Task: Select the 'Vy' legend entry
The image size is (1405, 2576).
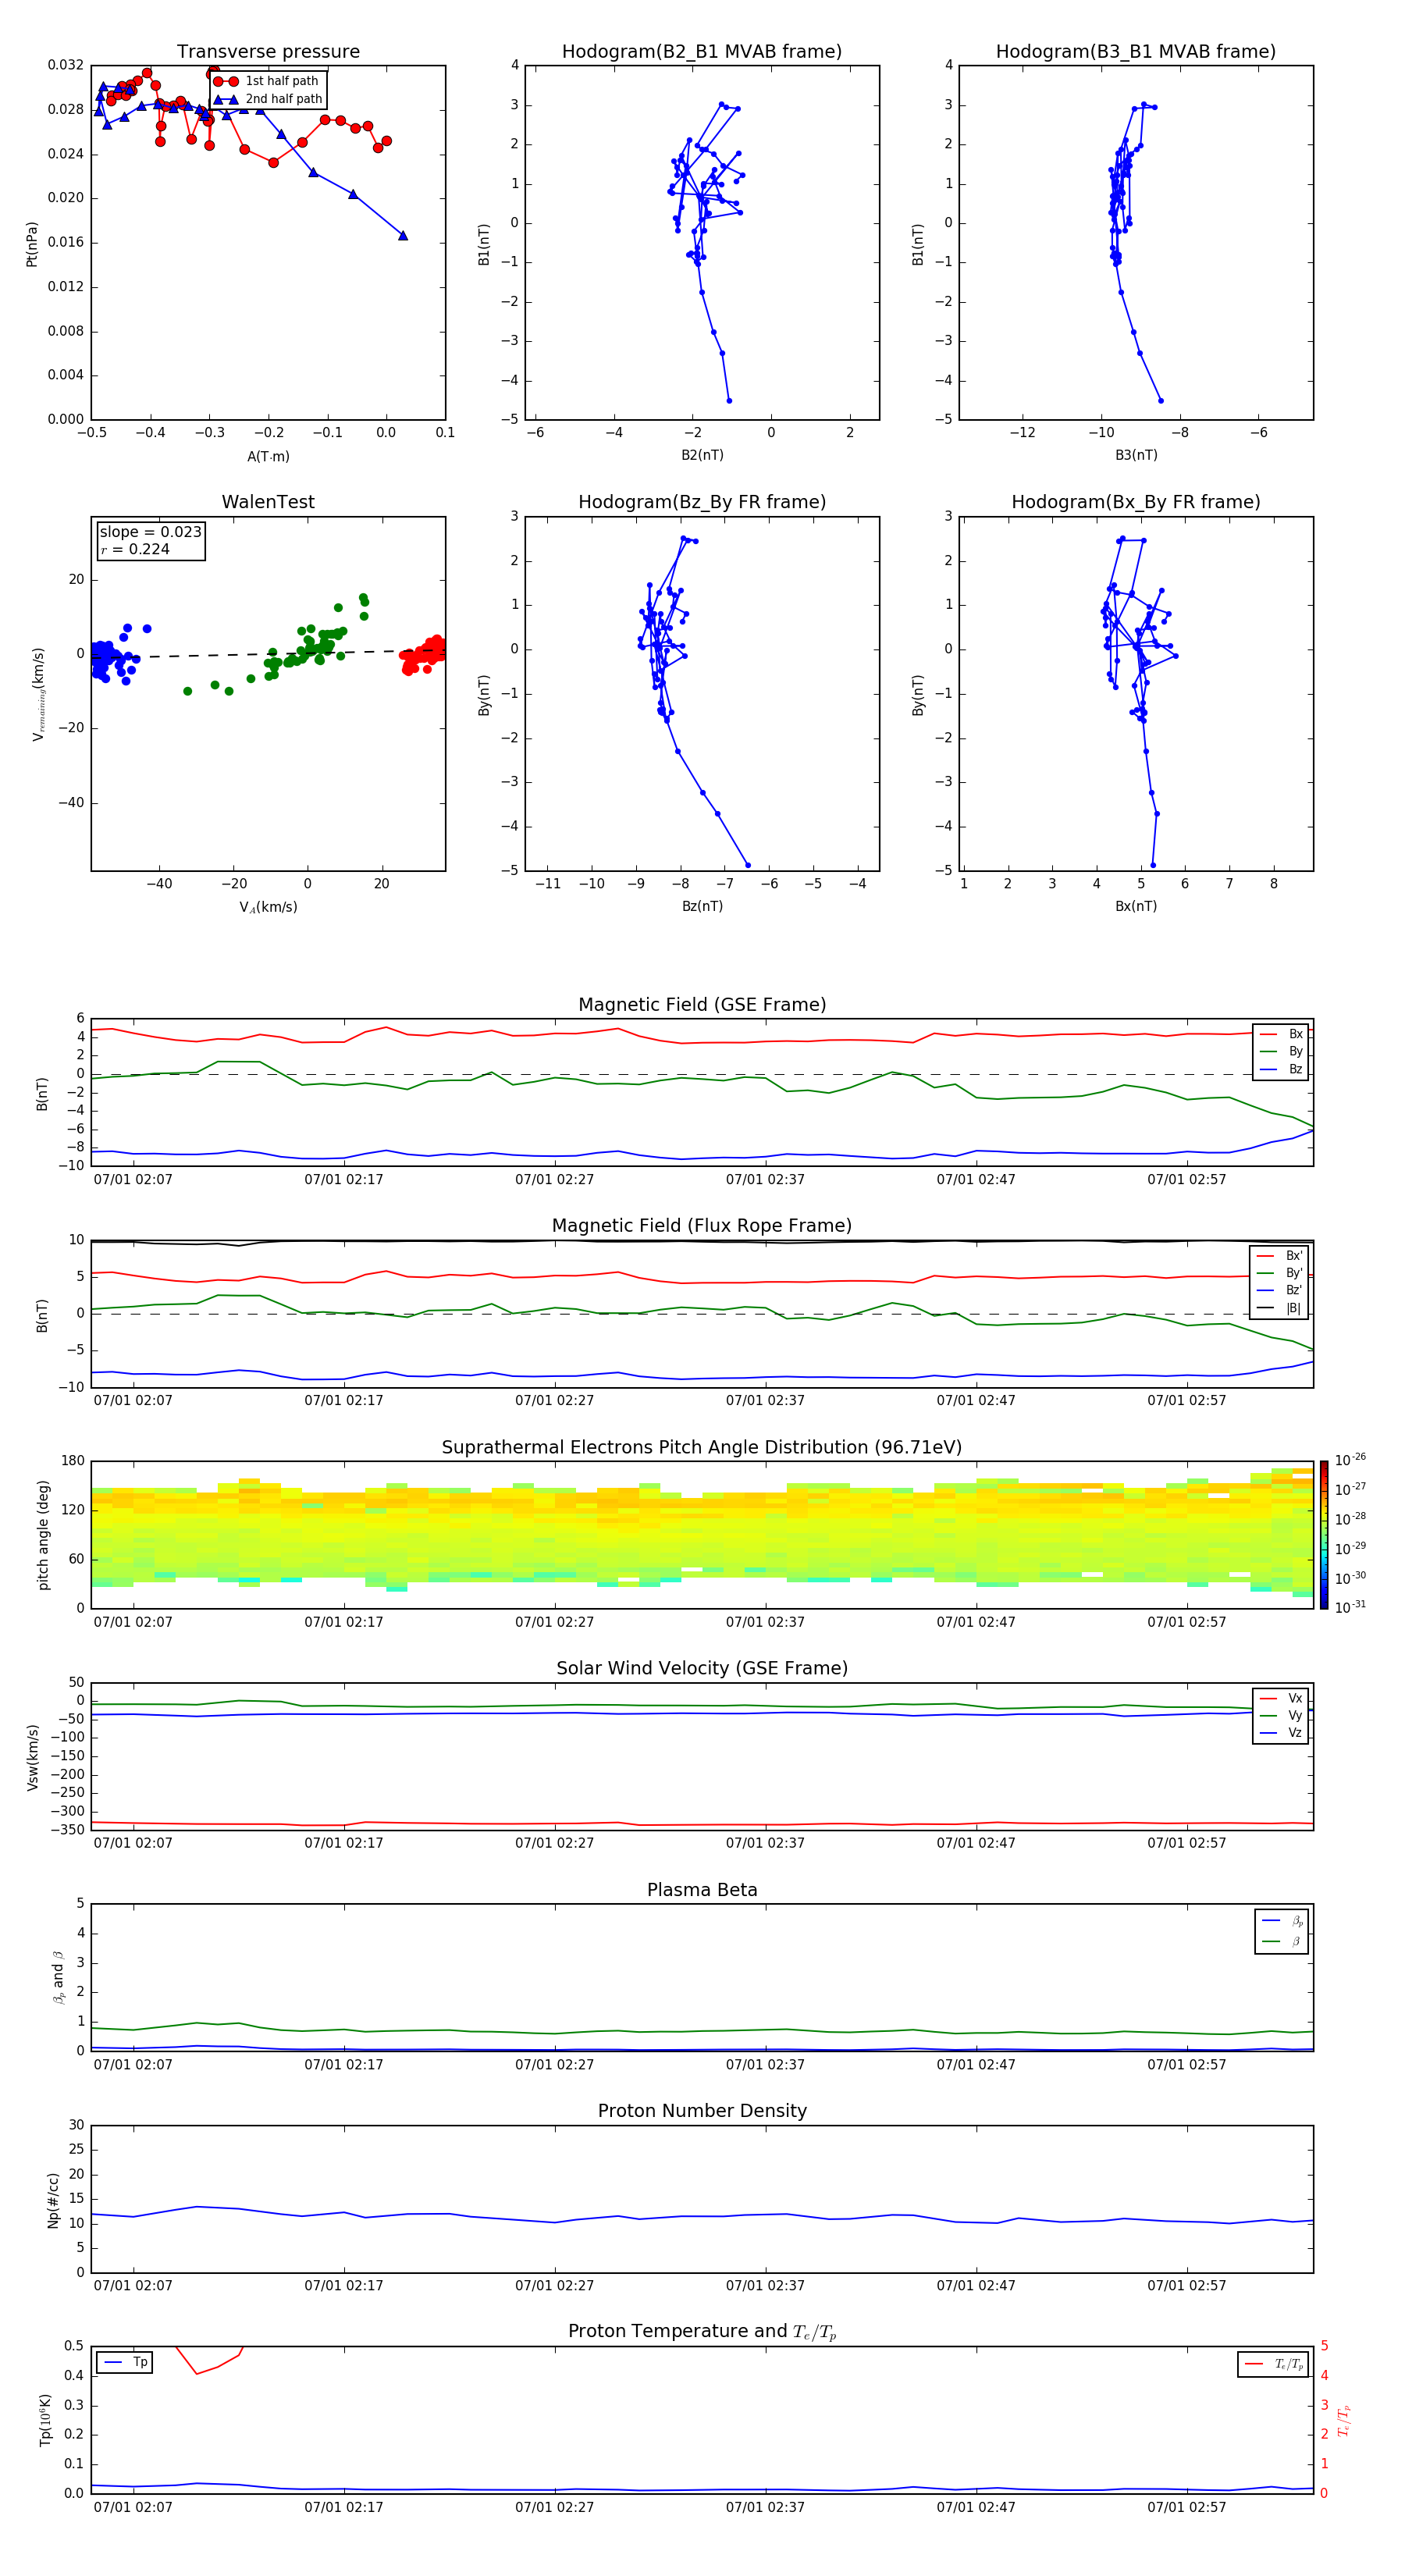Action: (x=1281, y=1715)
